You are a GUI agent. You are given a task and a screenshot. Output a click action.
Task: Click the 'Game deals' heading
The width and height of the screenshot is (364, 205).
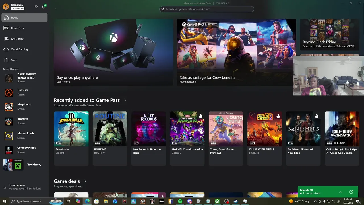(x=67, y=181)
